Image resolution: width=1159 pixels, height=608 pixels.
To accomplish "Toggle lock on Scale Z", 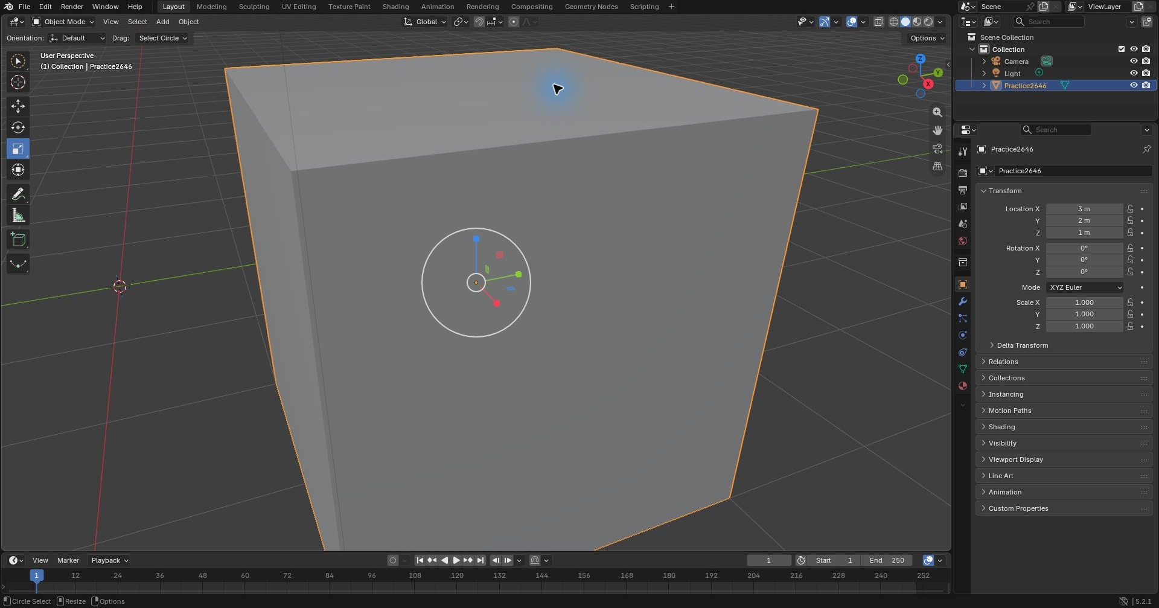I will [1130, 326].
